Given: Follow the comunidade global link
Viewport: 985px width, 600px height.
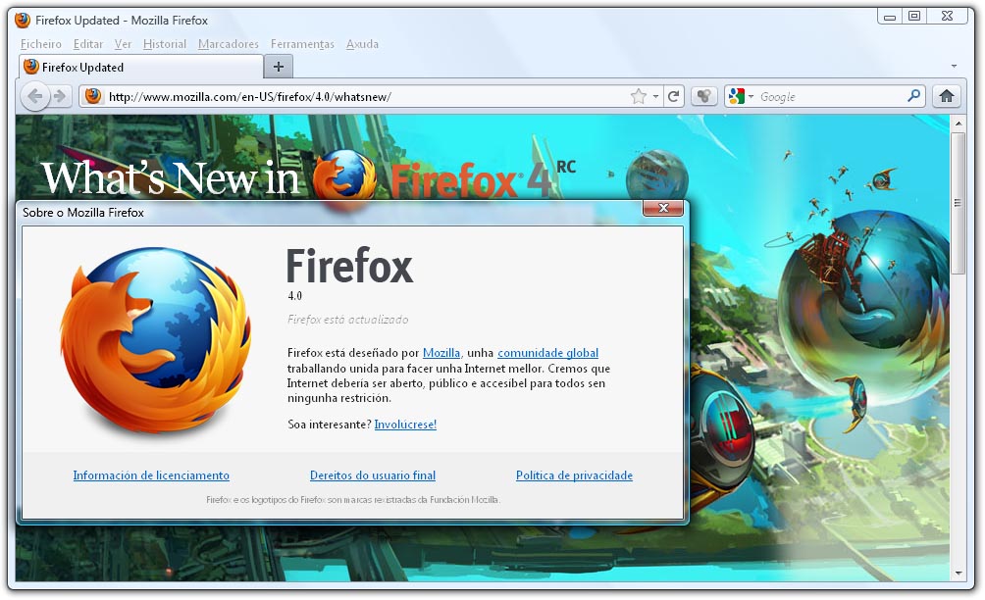Looking at the screenshot, I should coord(547,353).
